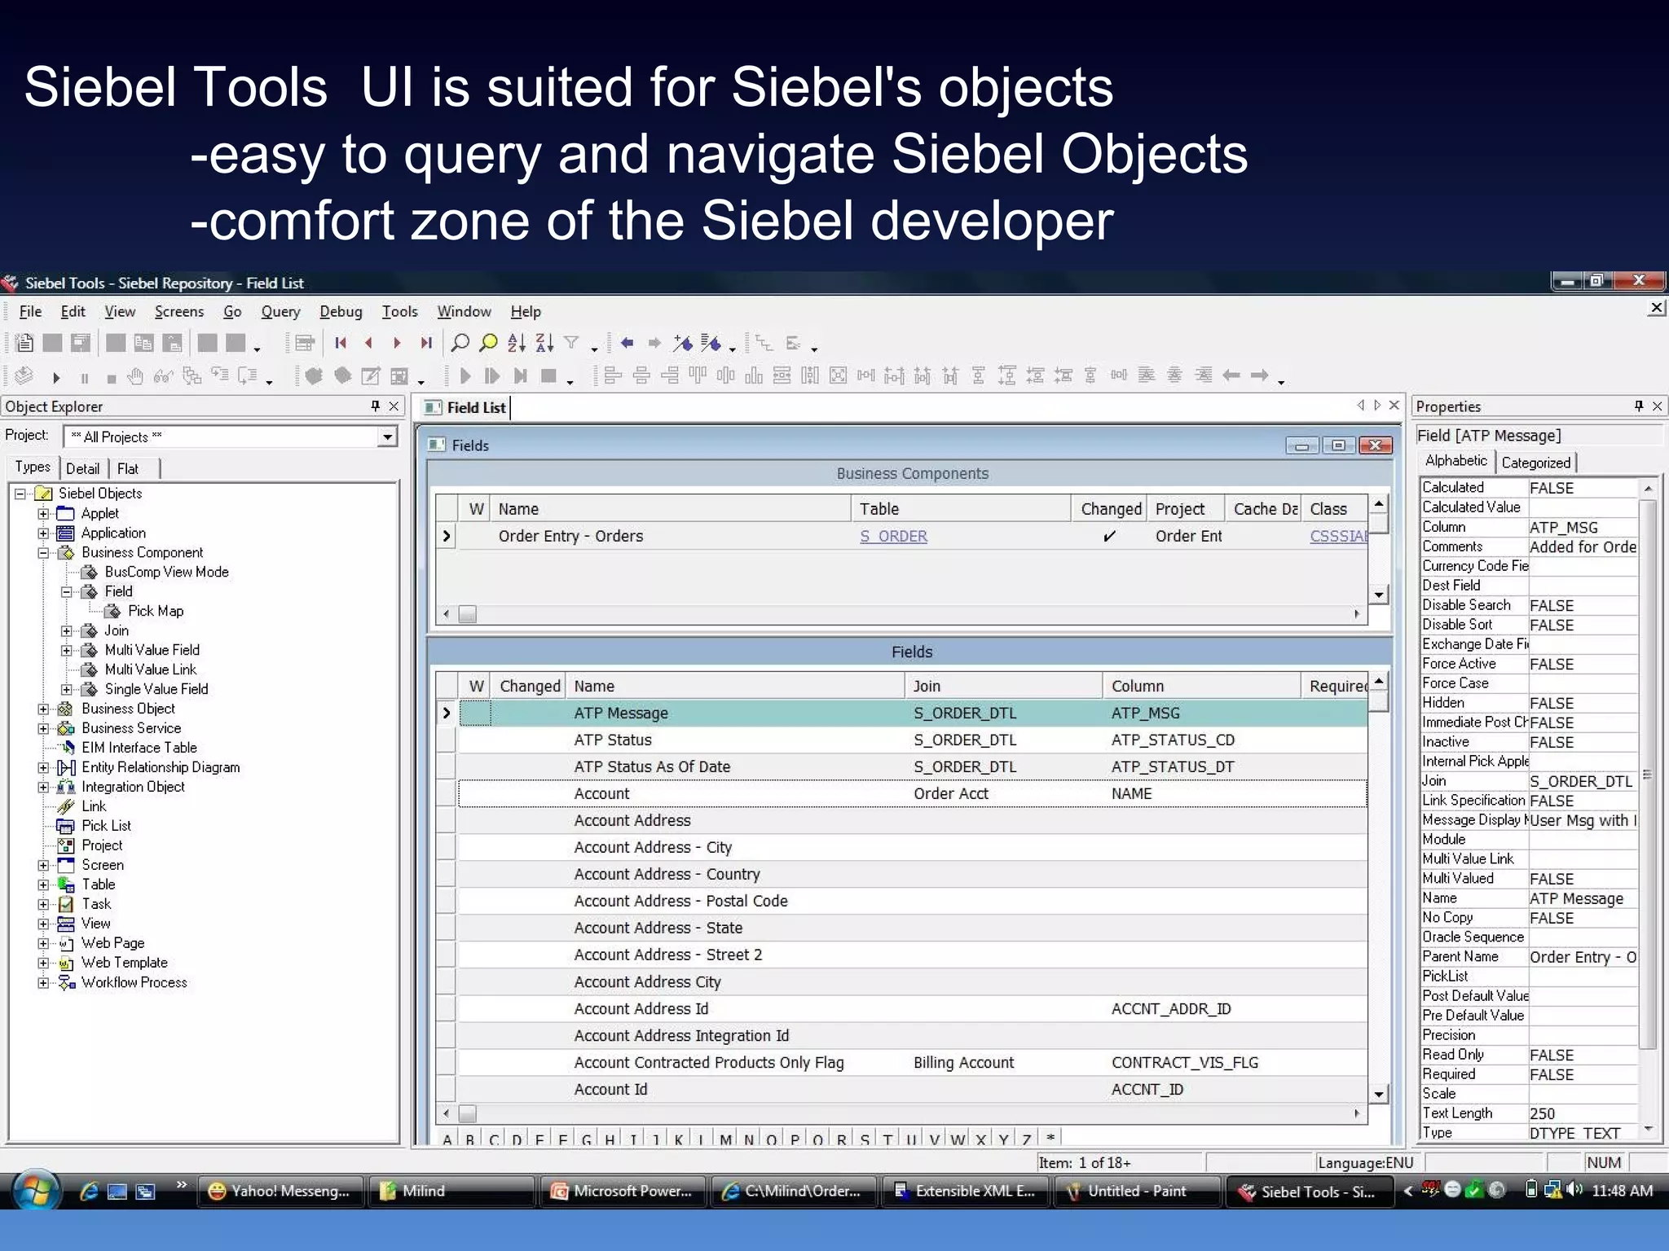The image size is (1669, 1251).
Task: Go to the next record
Action: [x=397, y=343]
